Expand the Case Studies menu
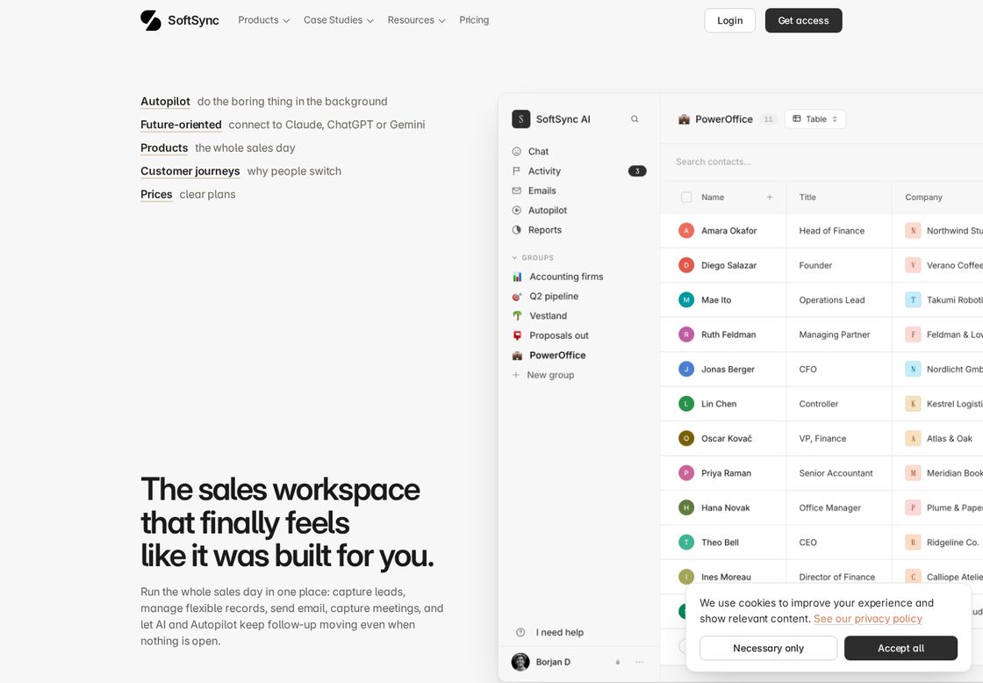Screen dimensions: 983x683 pos(339,20)
